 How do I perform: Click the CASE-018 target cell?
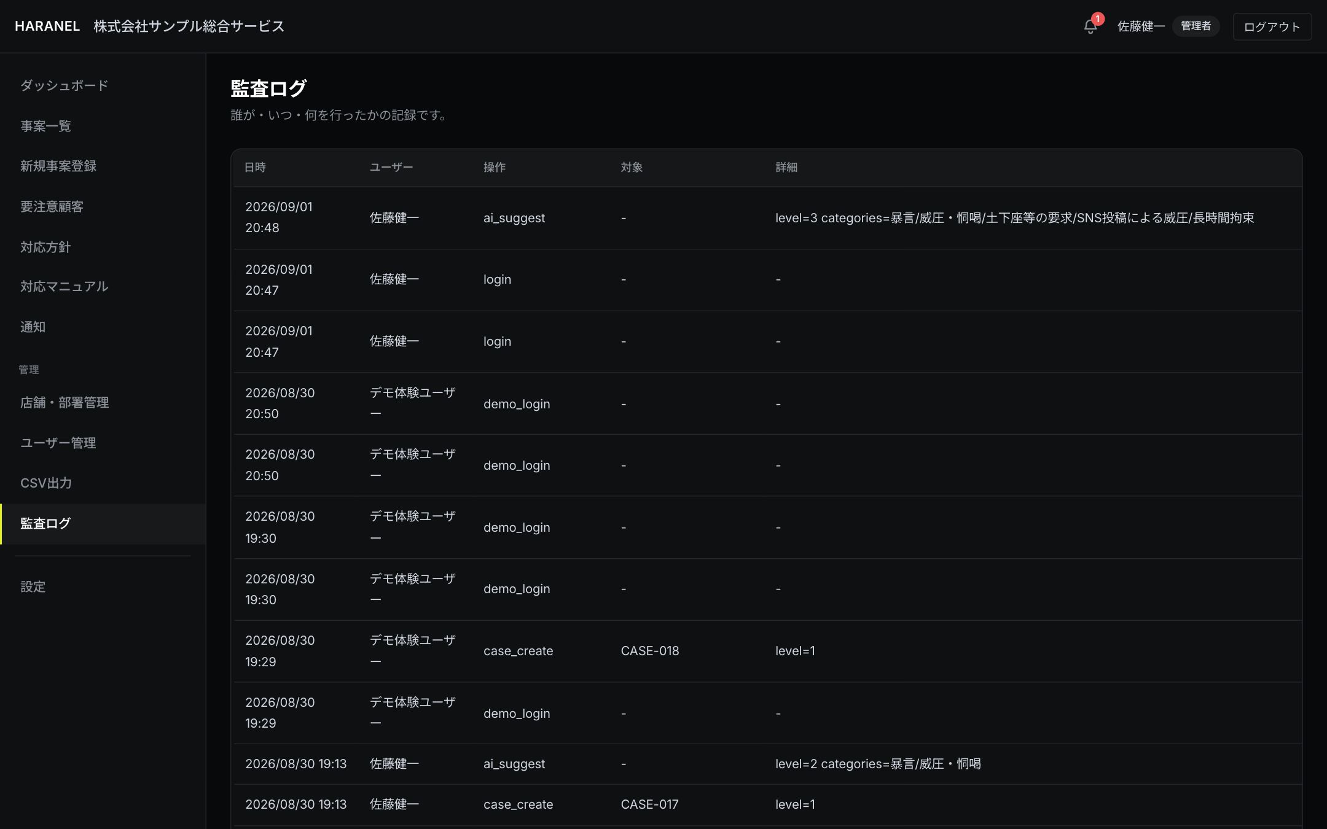click(650, 651)
